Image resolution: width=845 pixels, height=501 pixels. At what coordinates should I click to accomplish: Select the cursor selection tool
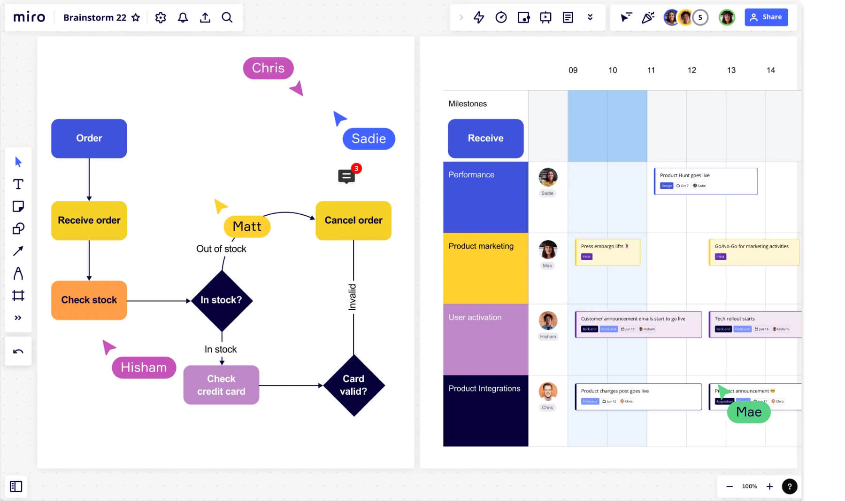tap(18, 162)
